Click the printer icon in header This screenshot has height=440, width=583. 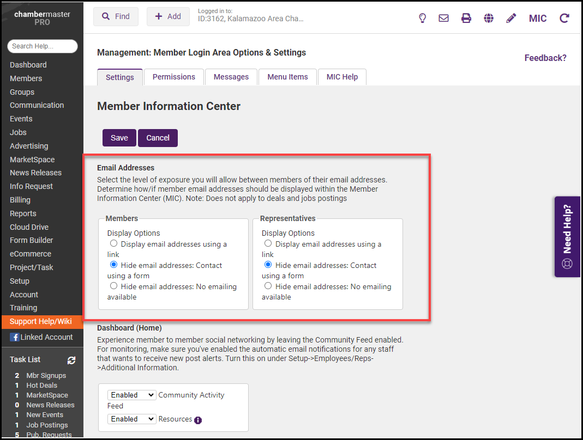click(466, 18)
